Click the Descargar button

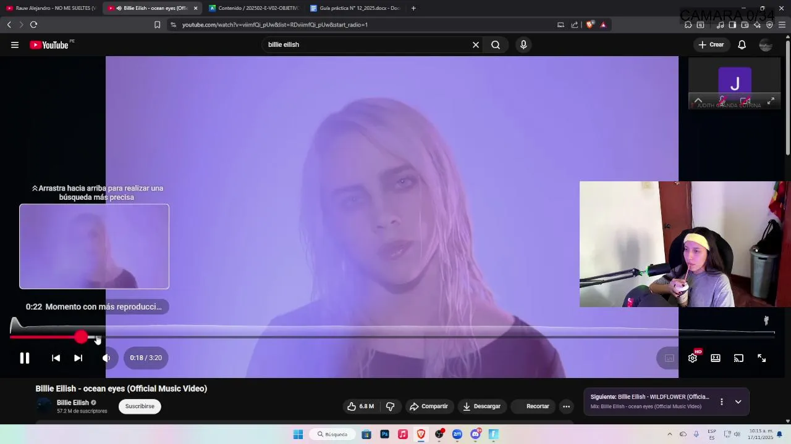pyautogui.click(x=481, y=406)
